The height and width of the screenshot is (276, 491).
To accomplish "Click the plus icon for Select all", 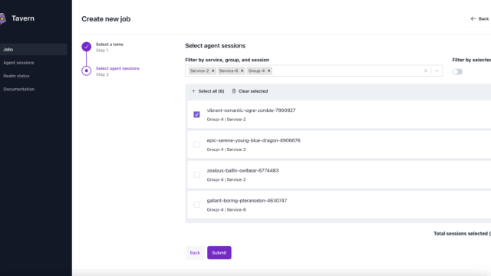I will tap(193, 91).
